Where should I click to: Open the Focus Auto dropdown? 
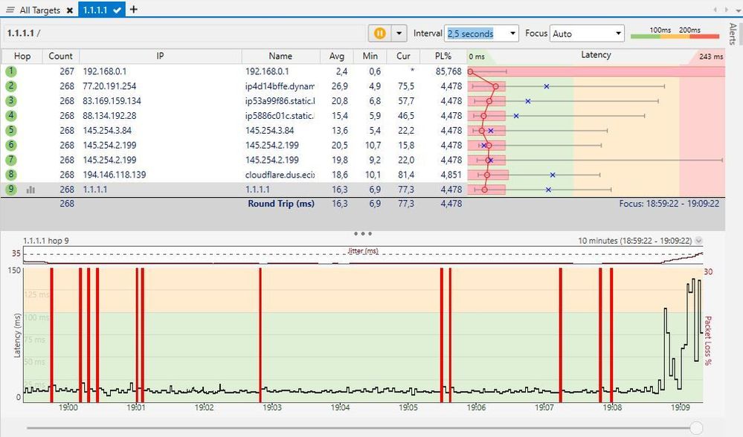pyautogui.click(x=618, y=33)
